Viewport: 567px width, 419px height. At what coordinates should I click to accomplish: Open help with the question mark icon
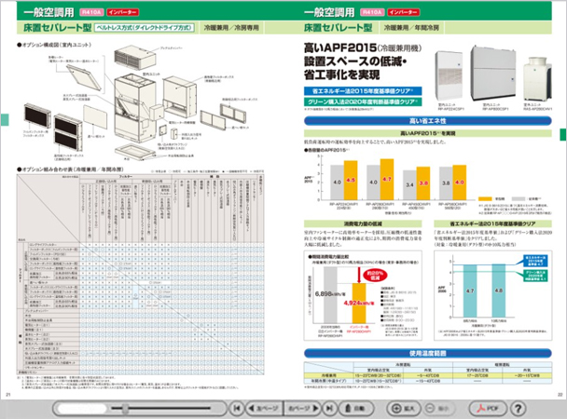(519, 408)
